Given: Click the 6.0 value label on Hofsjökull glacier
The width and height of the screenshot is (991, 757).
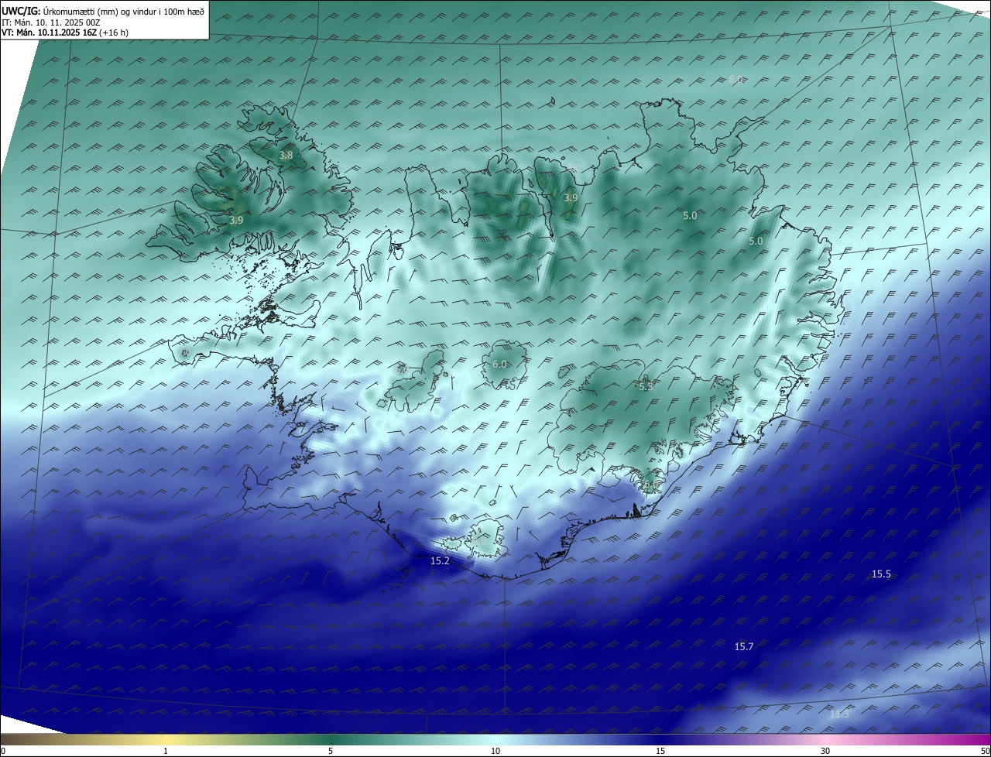Looking at the screenshot, I should 499,365.
